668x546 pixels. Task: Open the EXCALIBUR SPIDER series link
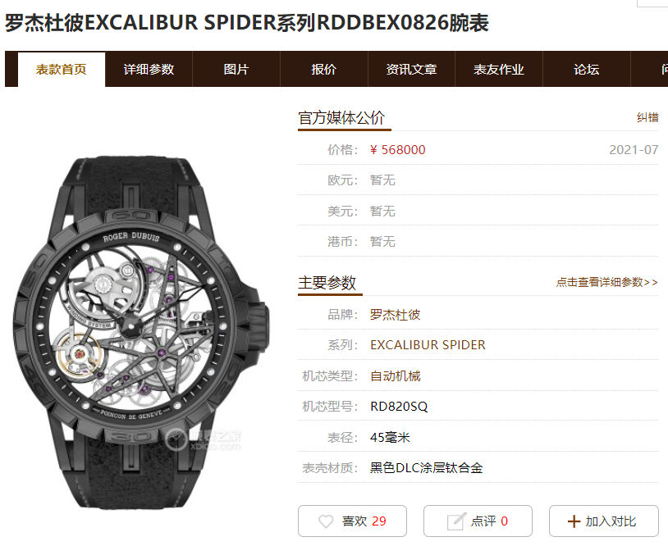point(428,344)
